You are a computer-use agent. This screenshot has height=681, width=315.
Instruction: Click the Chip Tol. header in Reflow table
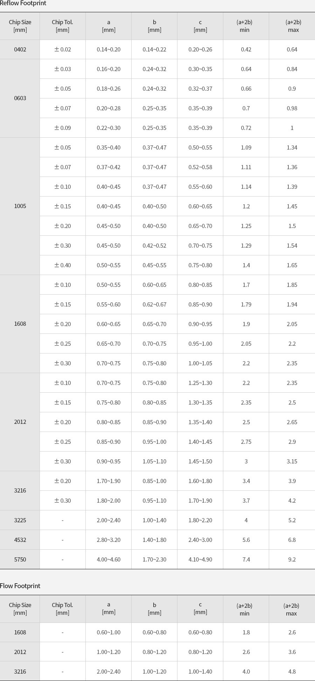tap(63, 26)
